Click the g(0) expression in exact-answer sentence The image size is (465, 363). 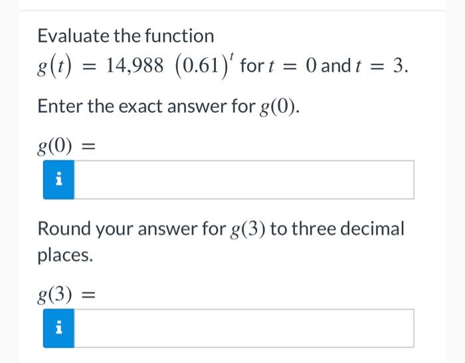[279, 107]
